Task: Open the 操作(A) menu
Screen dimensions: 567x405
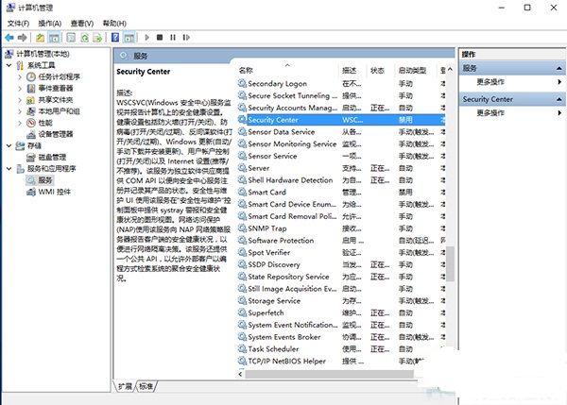Action: tap(50, 24)
